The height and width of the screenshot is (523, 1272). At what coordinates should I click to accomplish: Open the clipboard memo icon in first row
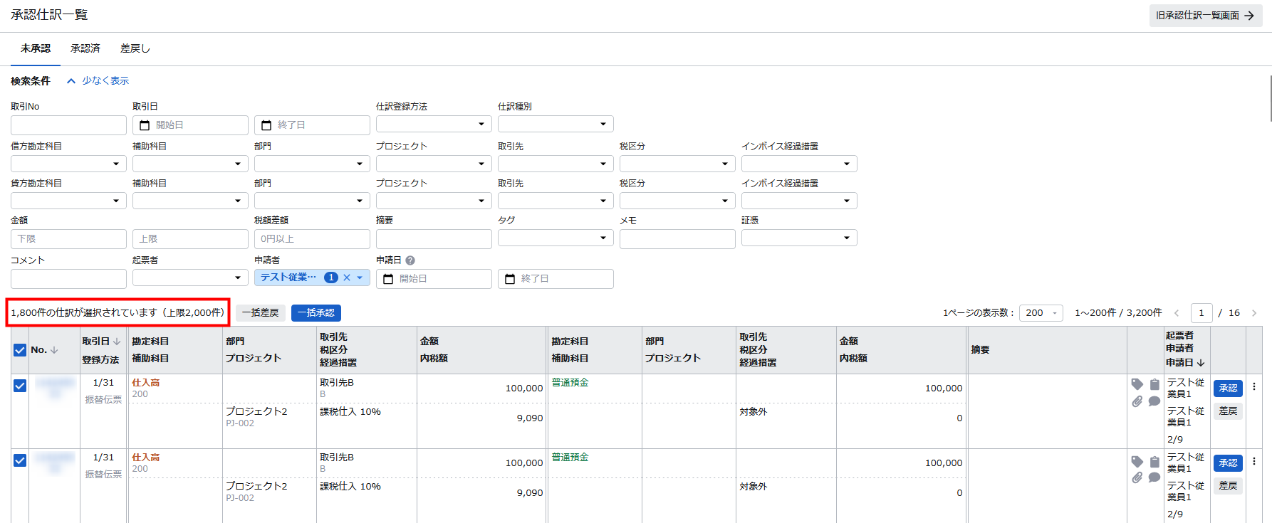point(1154,384)
